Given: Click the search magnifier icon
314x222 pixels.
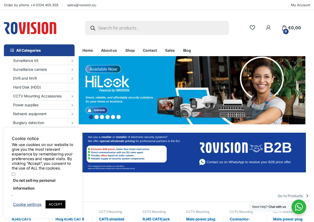Looking at the screenshot, I should [x=93, y=28].
